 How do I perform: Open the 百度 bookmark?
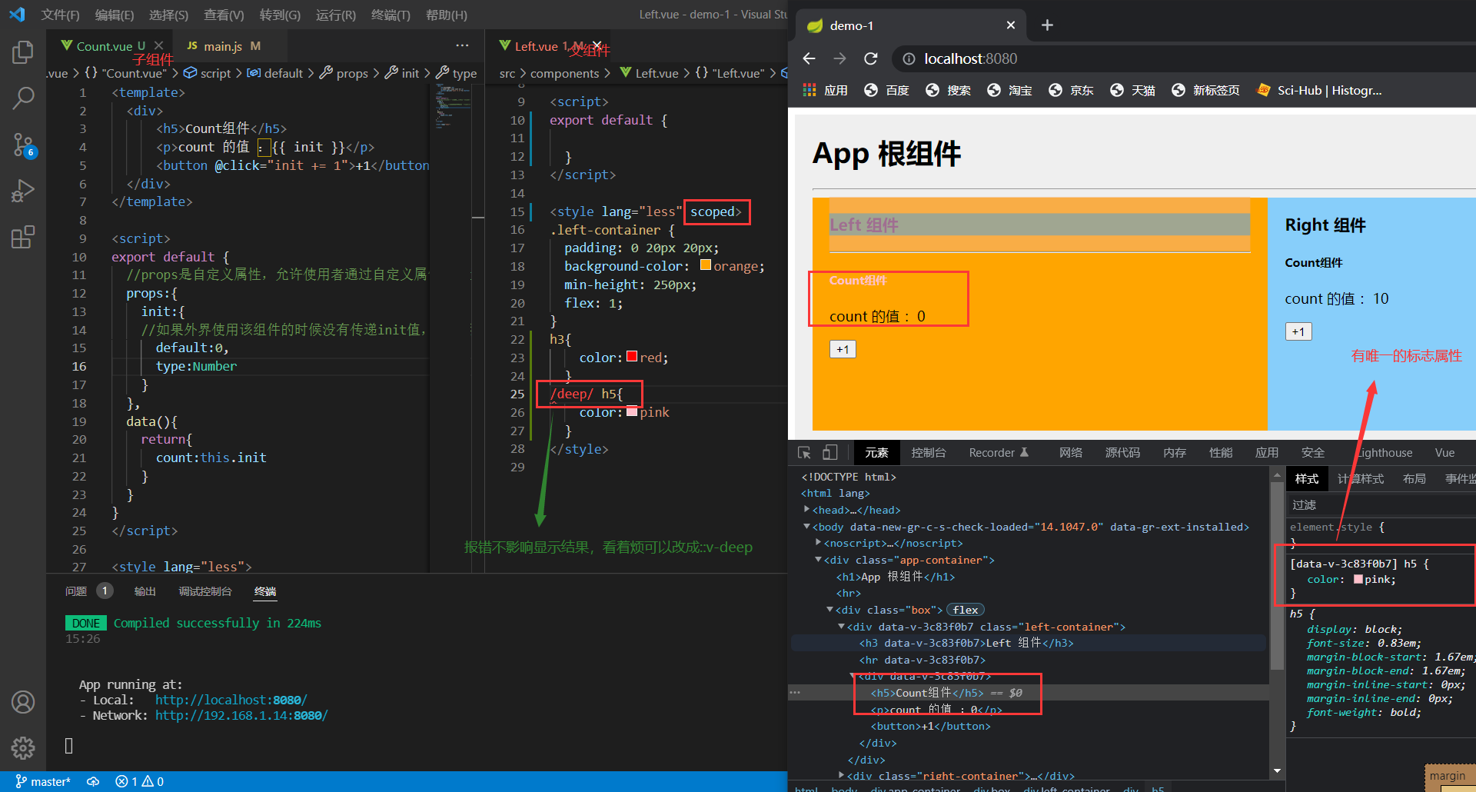tap(886, 90)
